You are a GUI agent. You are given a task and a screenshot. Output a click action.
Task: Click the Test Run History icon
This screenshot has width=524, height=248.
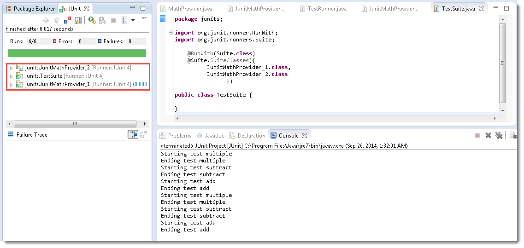pos(124,20)
